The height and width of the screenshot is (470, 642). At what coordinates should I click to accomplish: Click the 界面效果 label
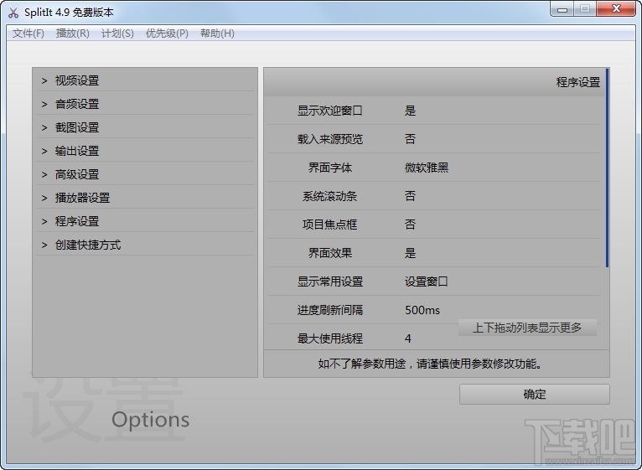(x=330, y=253)
